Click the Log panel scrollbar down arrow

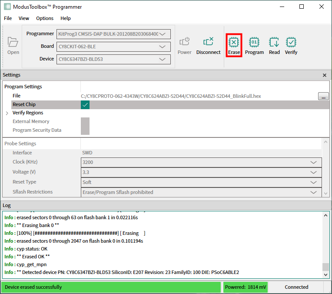click(325, 274)
